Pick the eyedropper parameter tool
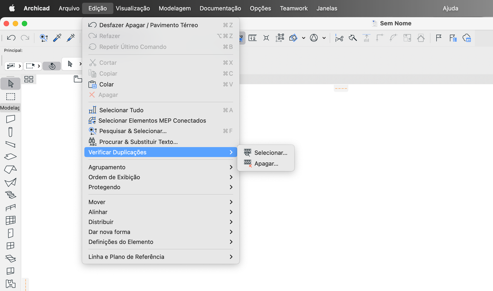 tap(57, 38)
